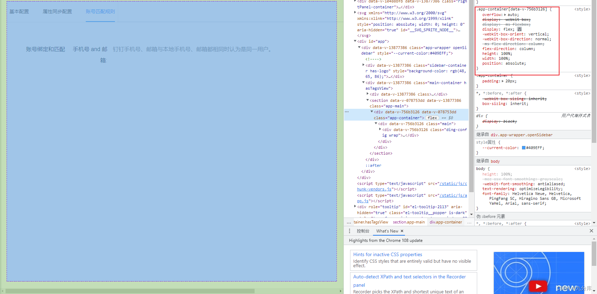Screen dimensions: 597x294
Task: Select the What's New drawer tab
Action: [x=387, y=231]
